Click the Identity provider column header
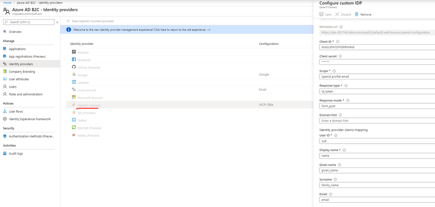Viewport: 435px width, 207px height. point(81,44)
